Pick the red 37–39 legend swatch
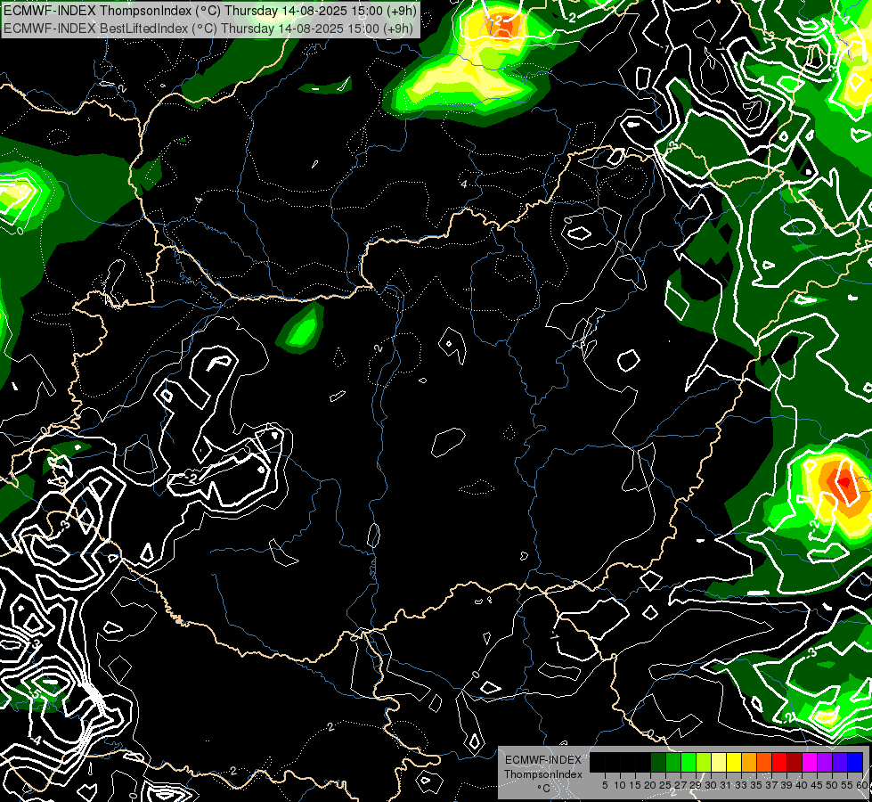This screenshot has height=802, width=872. point(779,763)
